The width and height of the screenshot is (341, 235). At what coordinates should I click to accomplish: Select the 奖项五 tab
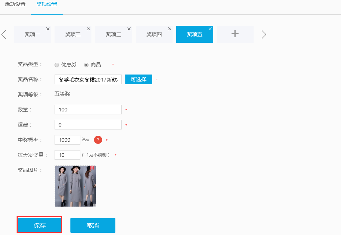[x=195, y=34]
